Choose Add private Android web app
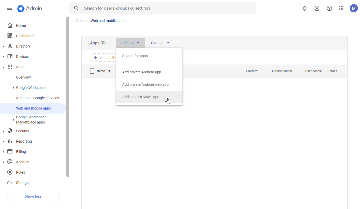Image resolution: width=360 pixels, height=209 pixels. (149, 84)
